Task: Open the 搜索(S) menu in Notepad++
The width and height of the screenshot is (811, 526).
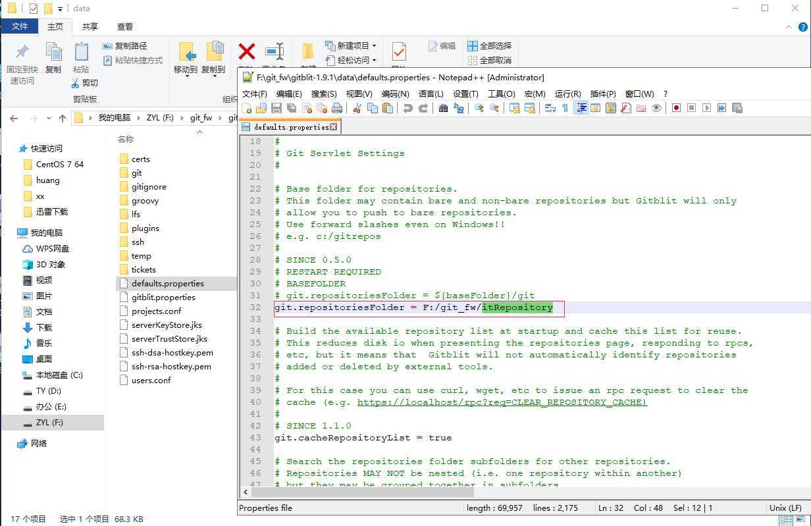Action: [324, 93]
